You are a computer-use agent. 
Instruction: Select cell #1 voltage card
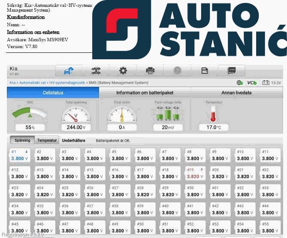tap(20, 155)
